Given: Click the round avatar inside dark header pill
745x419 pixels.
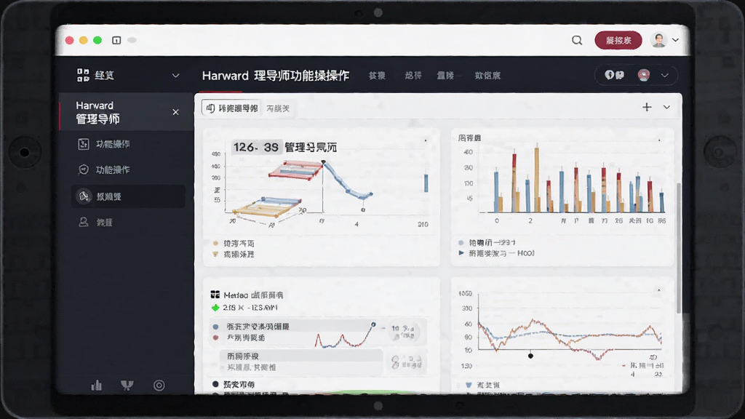Looking at the screenshot, I should tap(644, 75).
